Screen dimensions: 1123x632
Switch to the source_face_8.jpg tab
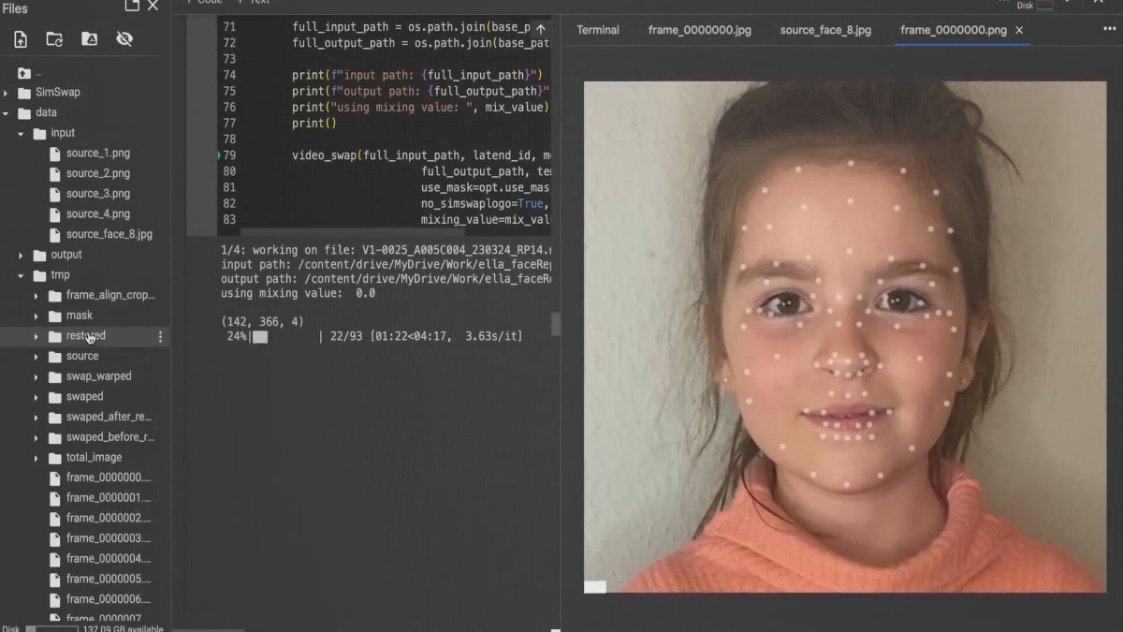pos(825,30)
